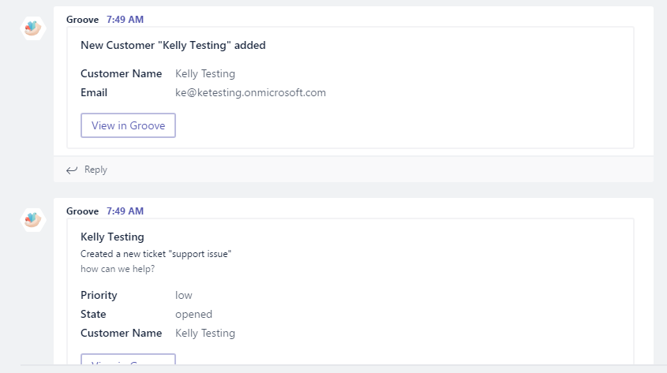Image resolution: width=667 pixels, height=373 pixels.
Task: Click the Priority value low
Action: [x=184, y=295]
